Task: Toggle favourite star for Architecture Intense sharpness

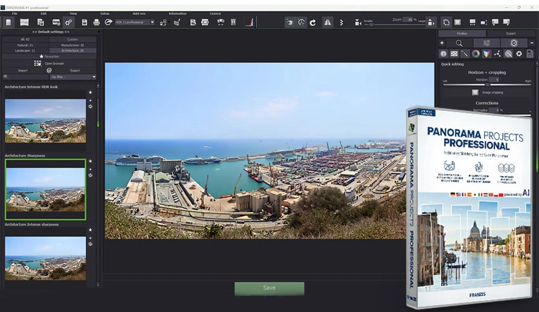Action: pyautogui.click(x=90, y=230)
